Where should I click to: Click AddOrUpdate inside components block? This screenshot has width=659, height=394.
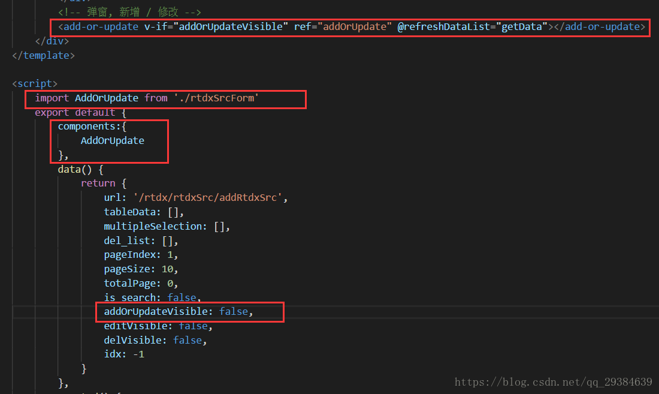112,140
